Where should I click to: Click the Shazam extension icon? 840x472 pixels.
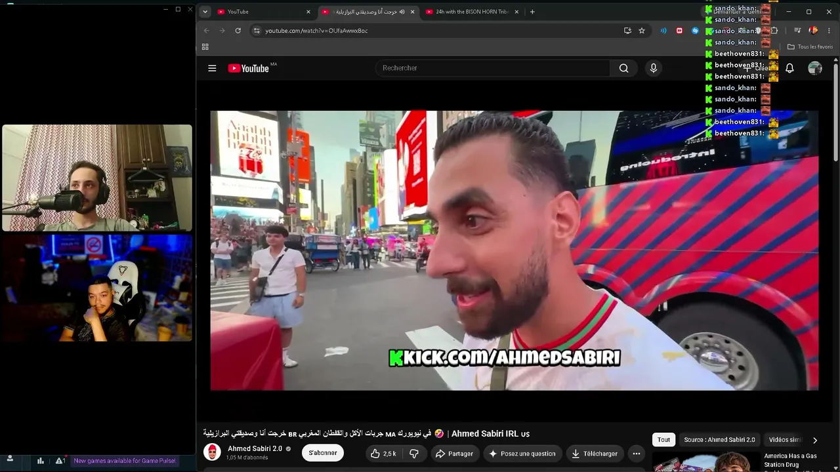pos(695,30)
